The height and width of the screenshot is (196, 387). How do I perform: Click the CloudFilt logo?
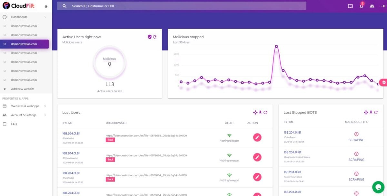pos(19,6)
